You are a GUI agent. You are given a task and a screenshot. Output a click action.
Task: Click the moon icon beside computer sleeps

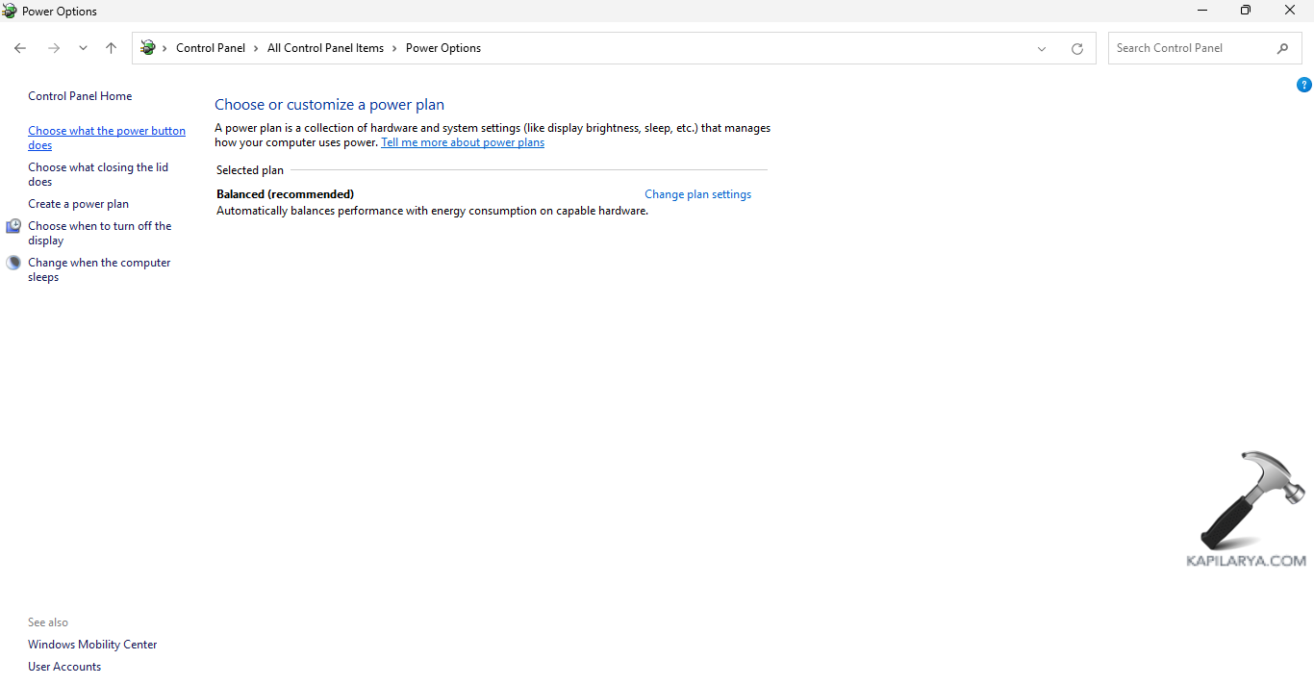pyautogui.click(x=13, y=263)
